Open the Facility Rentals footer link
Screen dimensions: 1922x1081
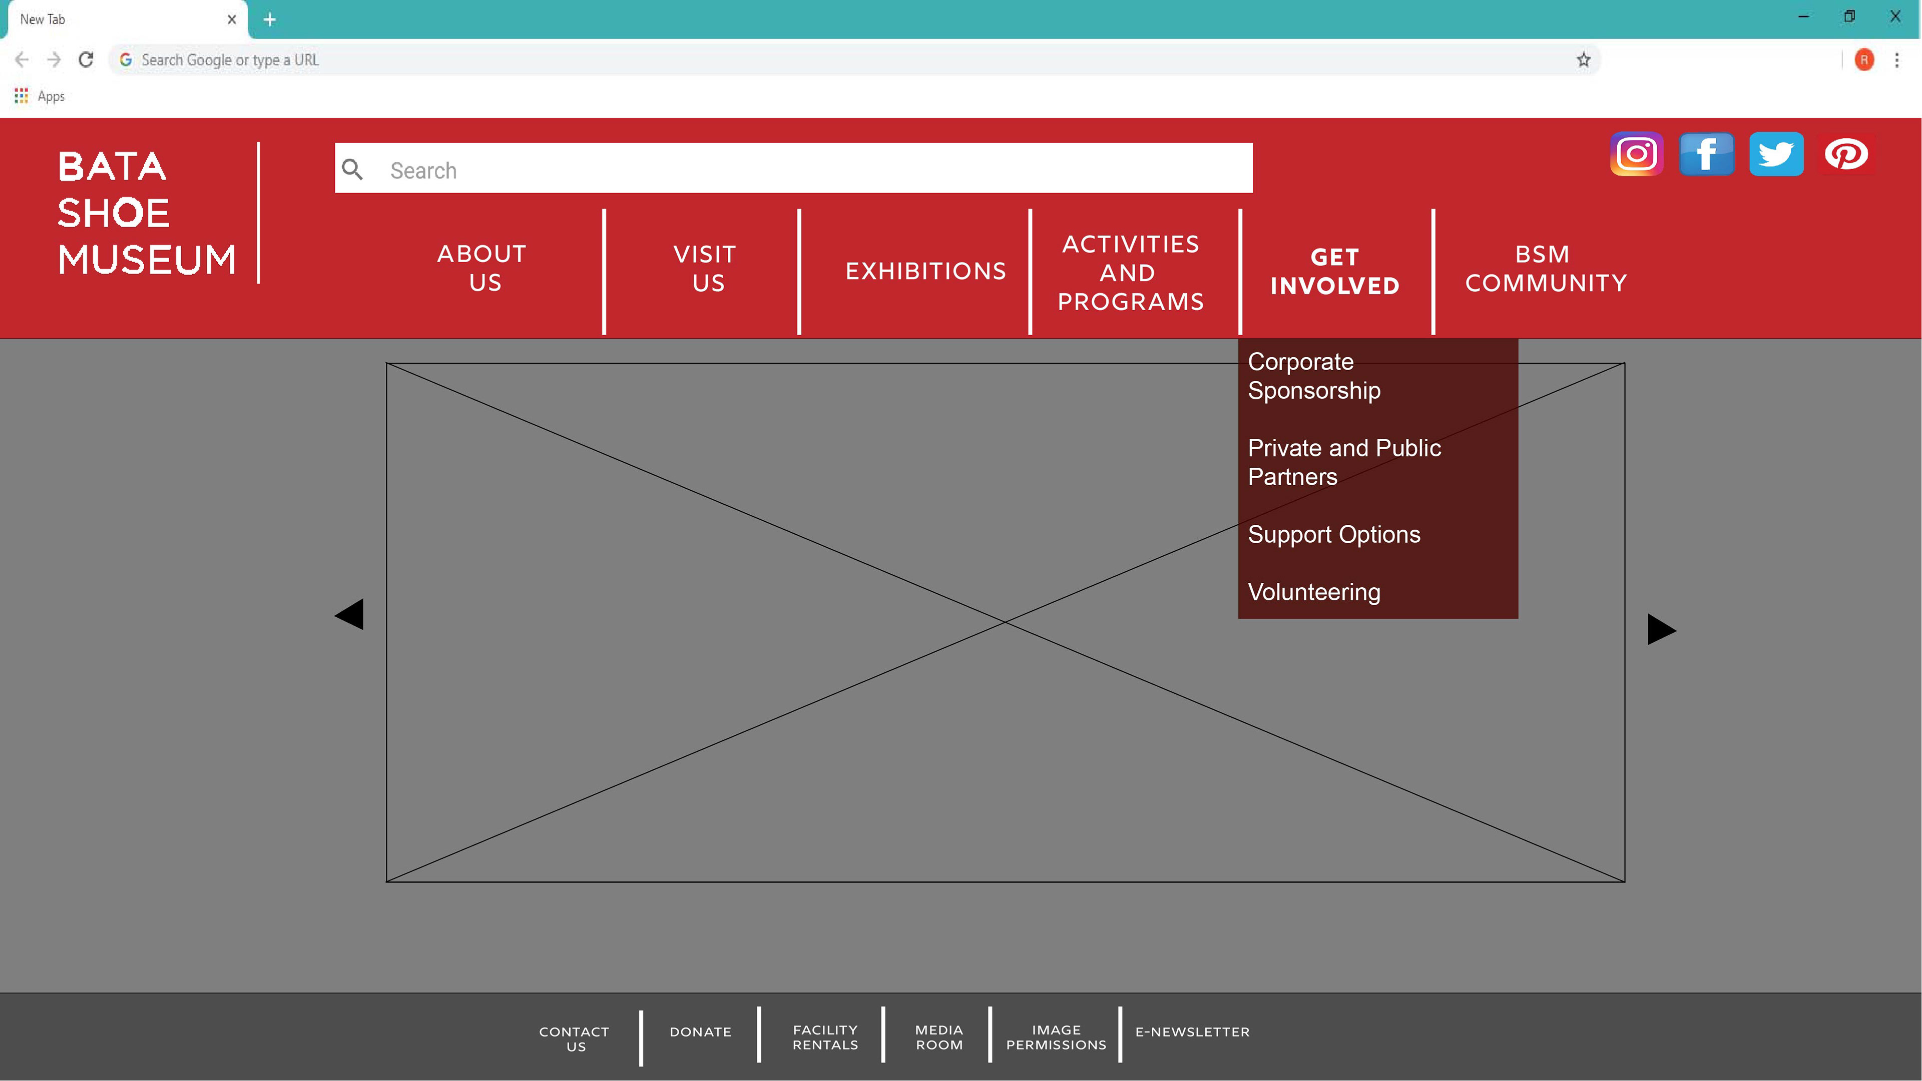tap(825, 1037)
